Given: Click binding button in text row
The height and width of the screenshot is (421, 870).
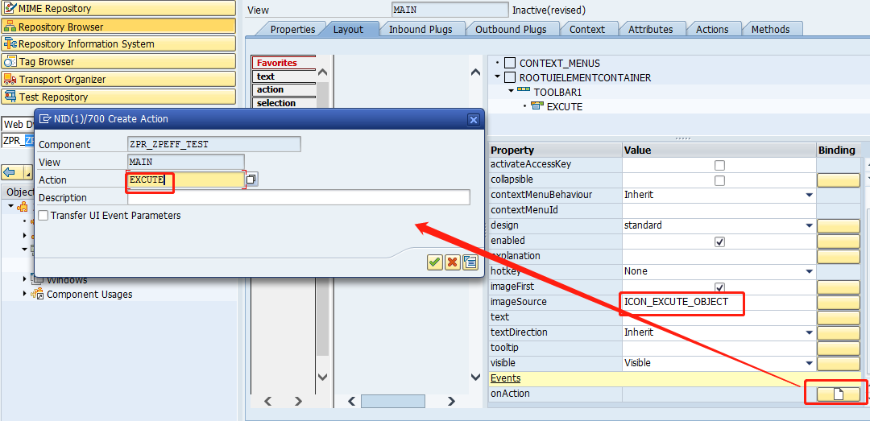Looking at the screenshot, I should [839, 317].
